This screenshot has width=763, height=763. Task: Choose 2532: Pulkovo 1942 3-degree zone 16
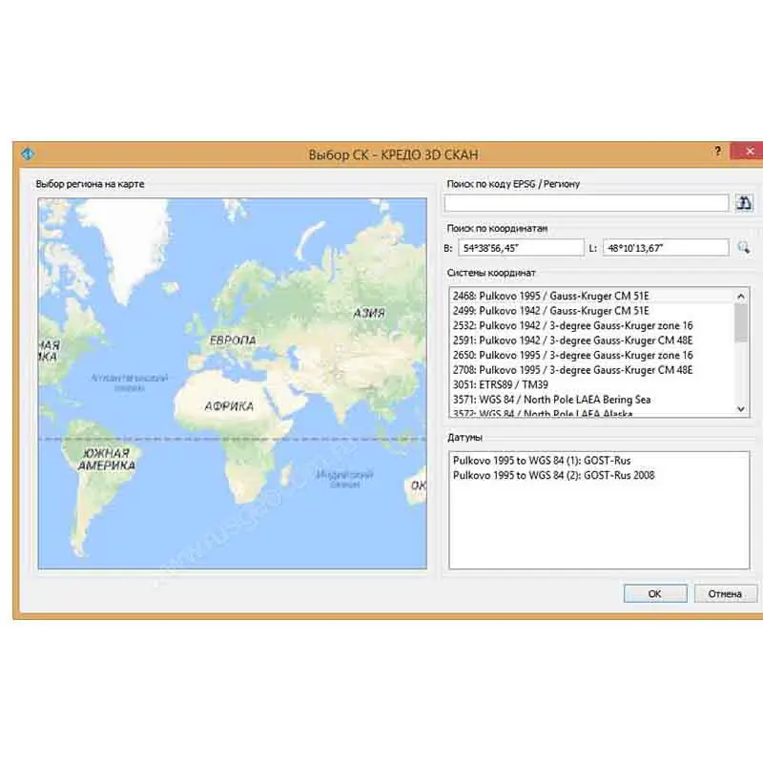point(572,325)
